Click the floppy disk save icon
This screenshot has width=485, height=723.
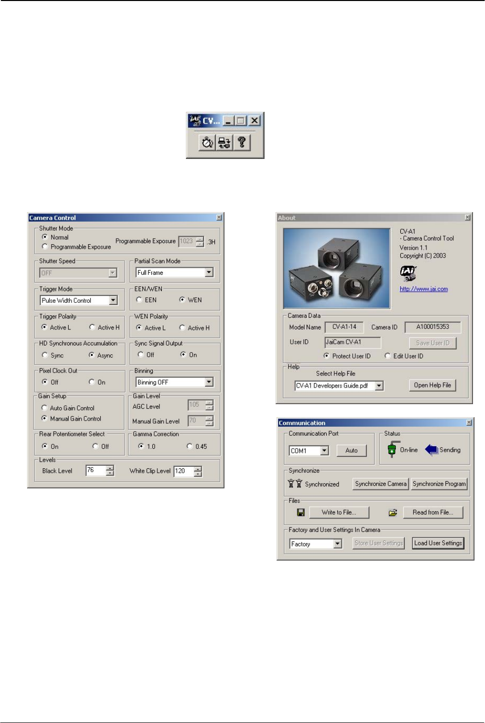[x=301, y=512]
